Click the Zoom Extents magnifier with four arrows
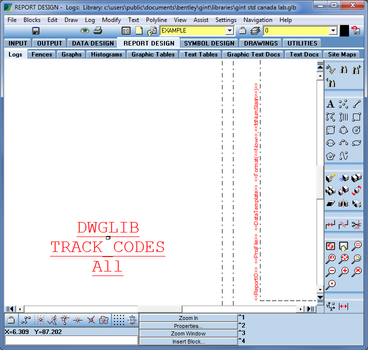The image size is (368, 350). point(343,258)
